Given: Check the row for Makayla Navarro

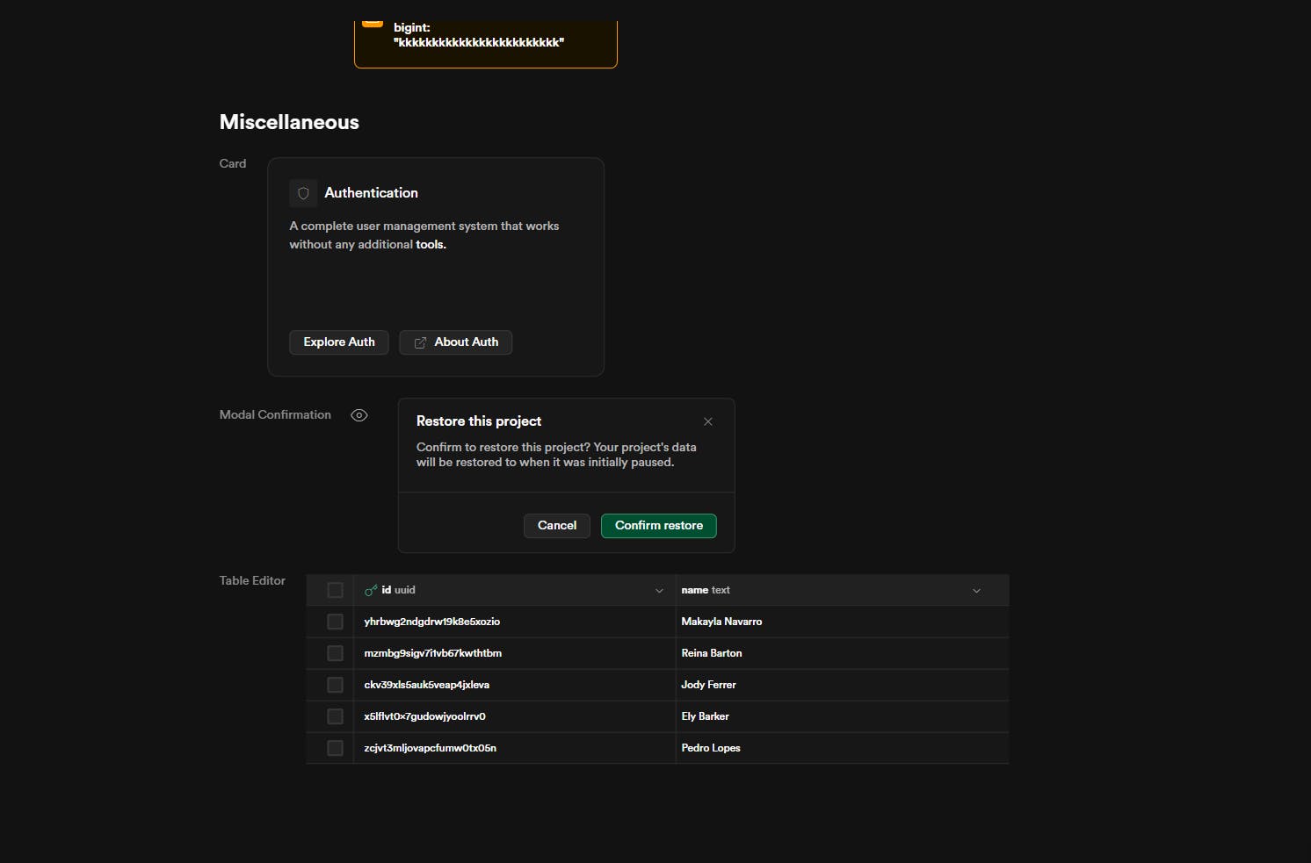Looking at the screenshot, I should (335, 622).
